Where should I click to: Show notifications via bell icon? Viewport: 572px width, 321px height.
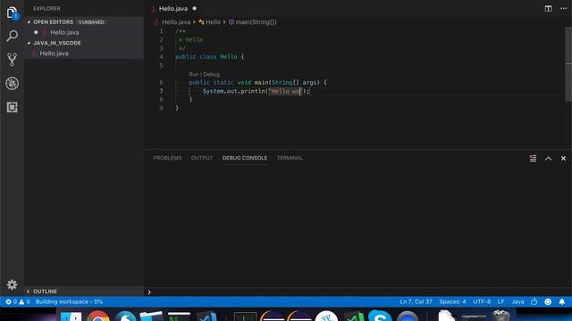pyautogui.click(x=562, y=301)
